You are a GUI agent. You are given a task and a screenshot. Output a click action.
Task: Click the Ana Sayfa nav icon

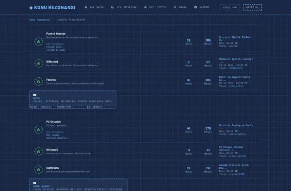86,7
